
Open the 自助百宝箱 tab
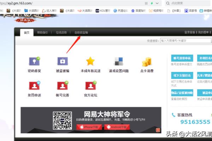pyautogui.click(x=81, y=32)
